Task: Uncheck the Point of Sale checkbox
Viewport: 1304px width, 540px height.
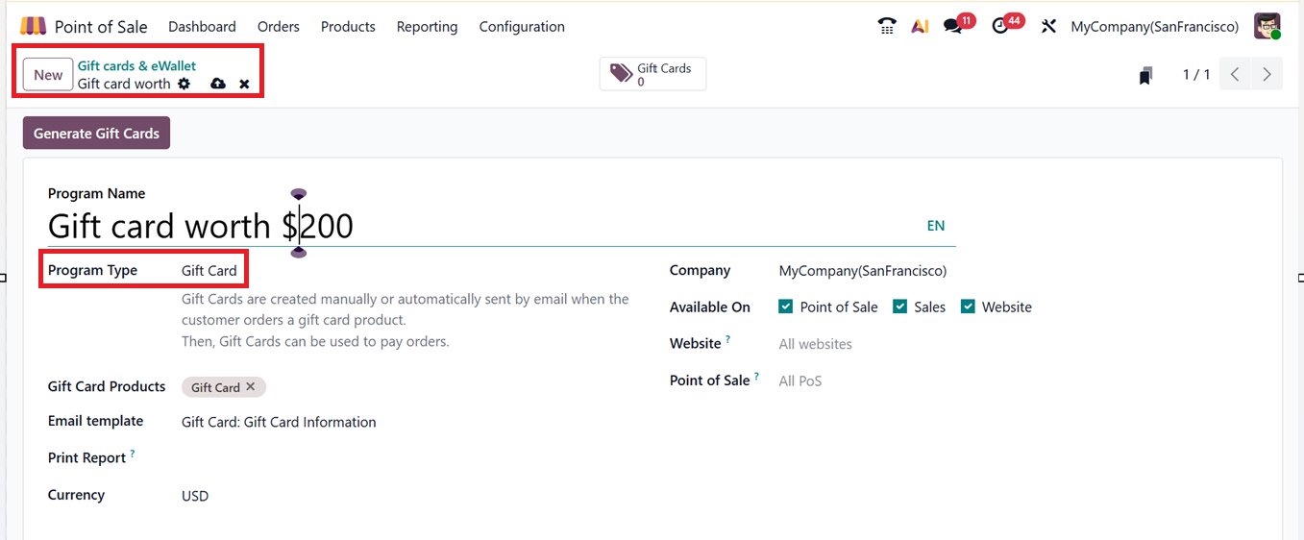Action: click(x=786, y=307)
